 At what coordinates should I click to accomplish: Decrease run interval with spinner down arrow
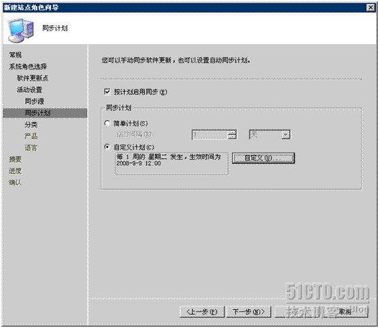pos(232,136)
